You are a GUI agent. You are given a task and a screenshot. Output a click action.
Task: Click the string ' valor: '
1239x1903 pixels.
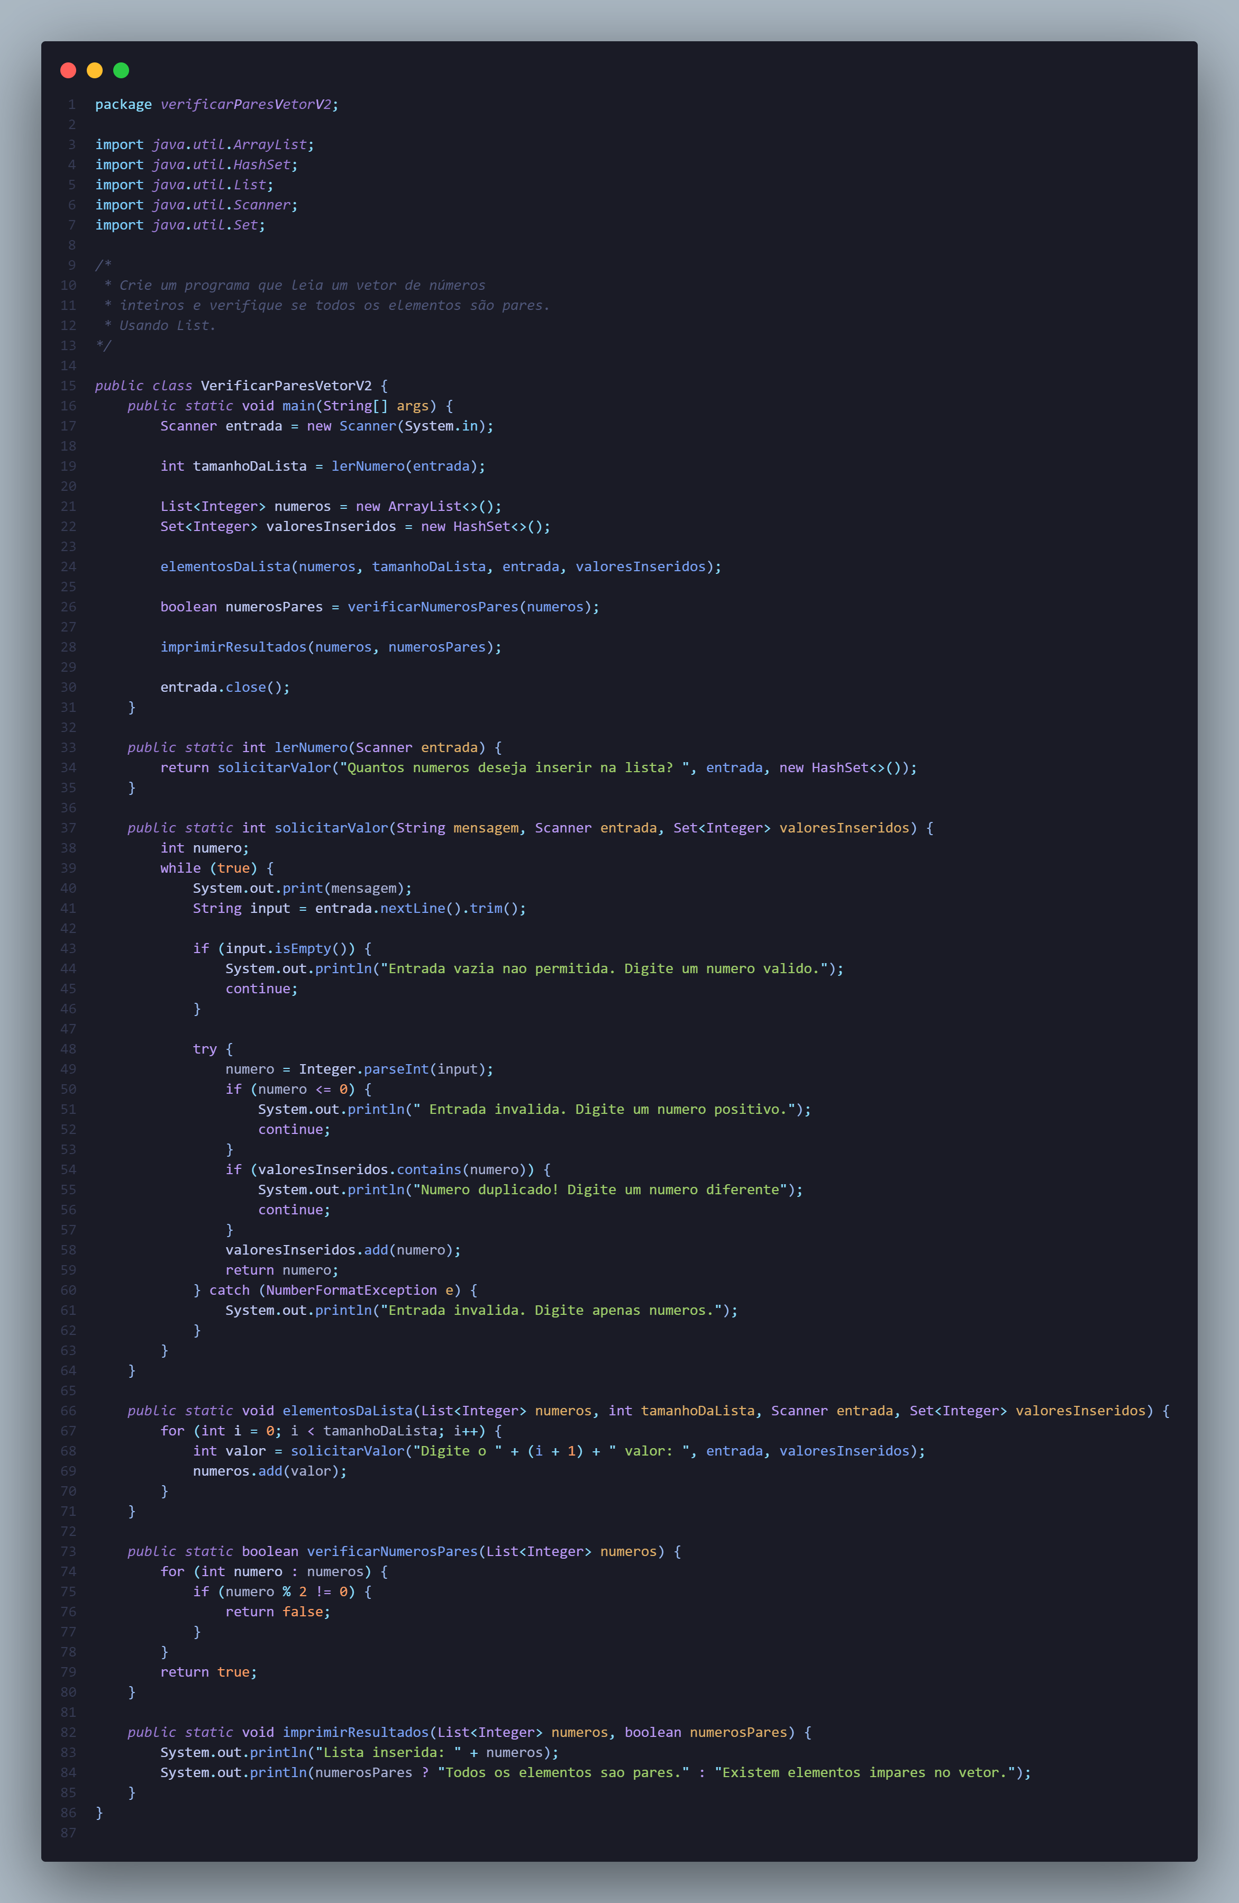(x=649, y=1450)
